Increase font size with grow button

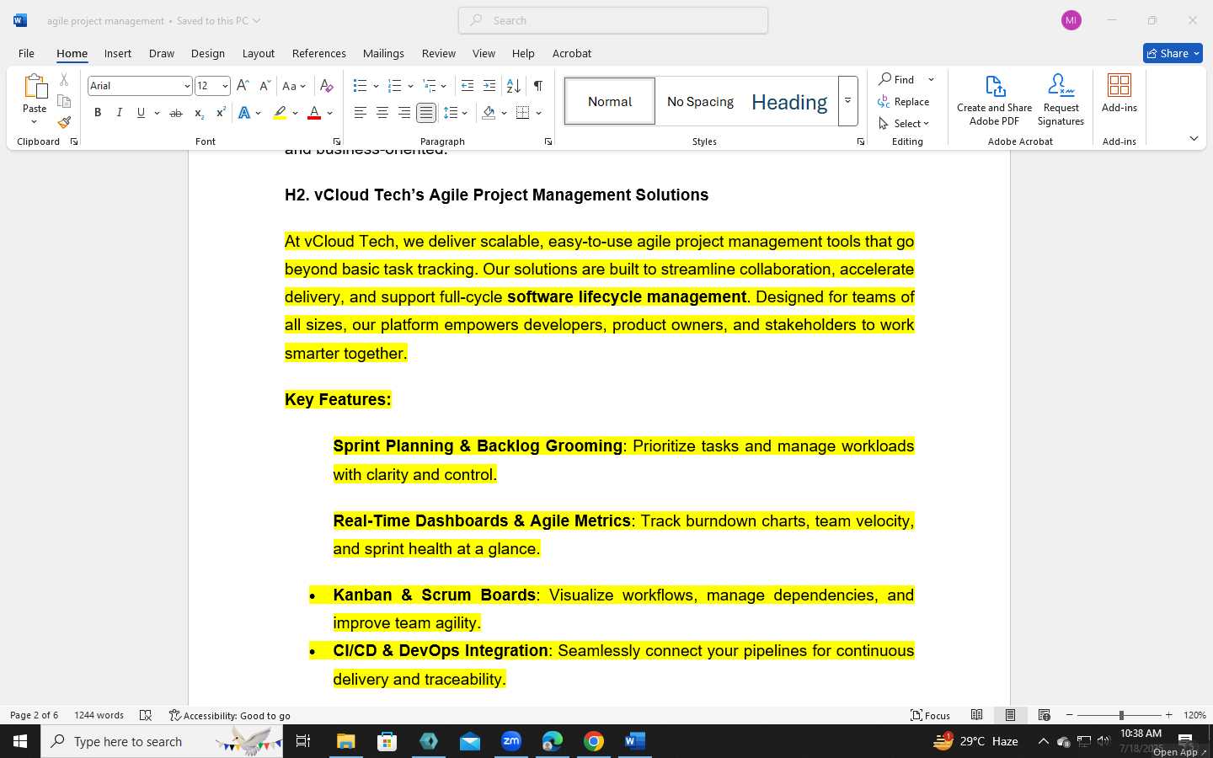click(x=243, y=86)
